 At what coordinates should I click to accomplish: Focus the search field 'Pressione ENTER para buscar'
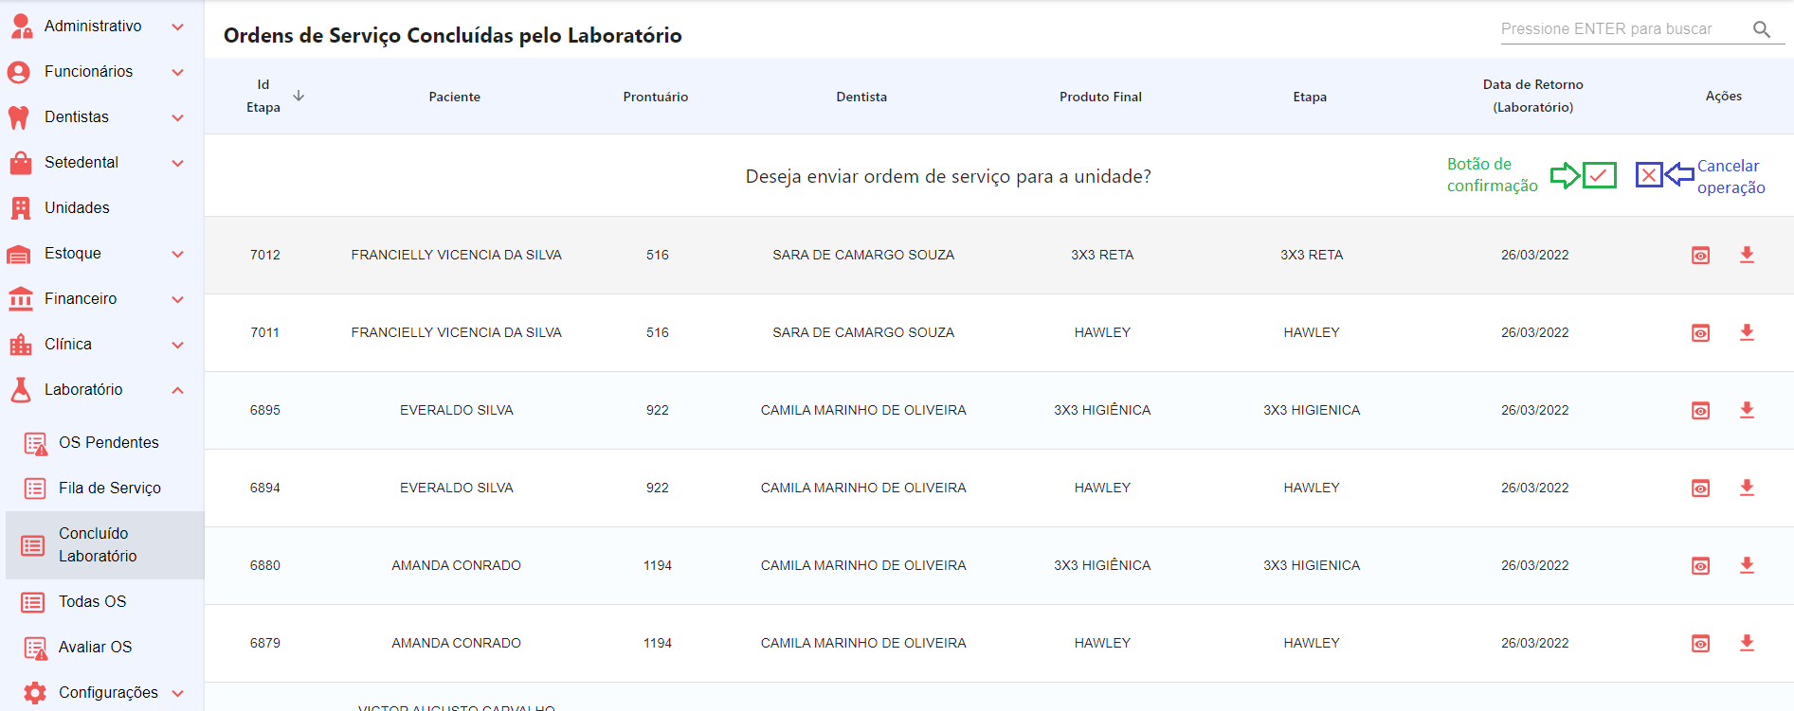(x=1621, y=29)
